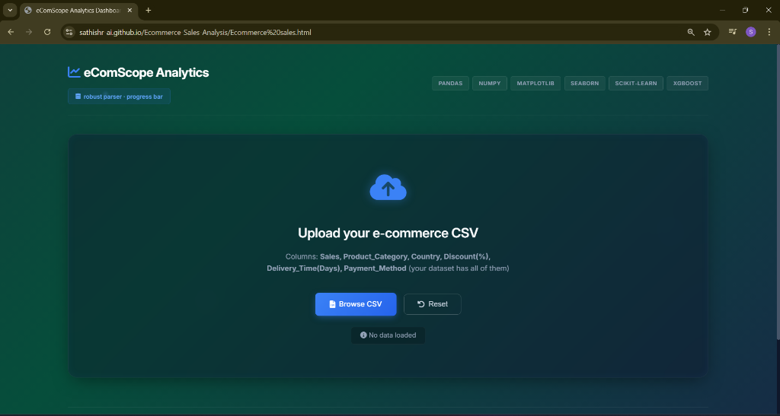Click the site information icon in address bar

pyautogui.click(x=69, y=32)
